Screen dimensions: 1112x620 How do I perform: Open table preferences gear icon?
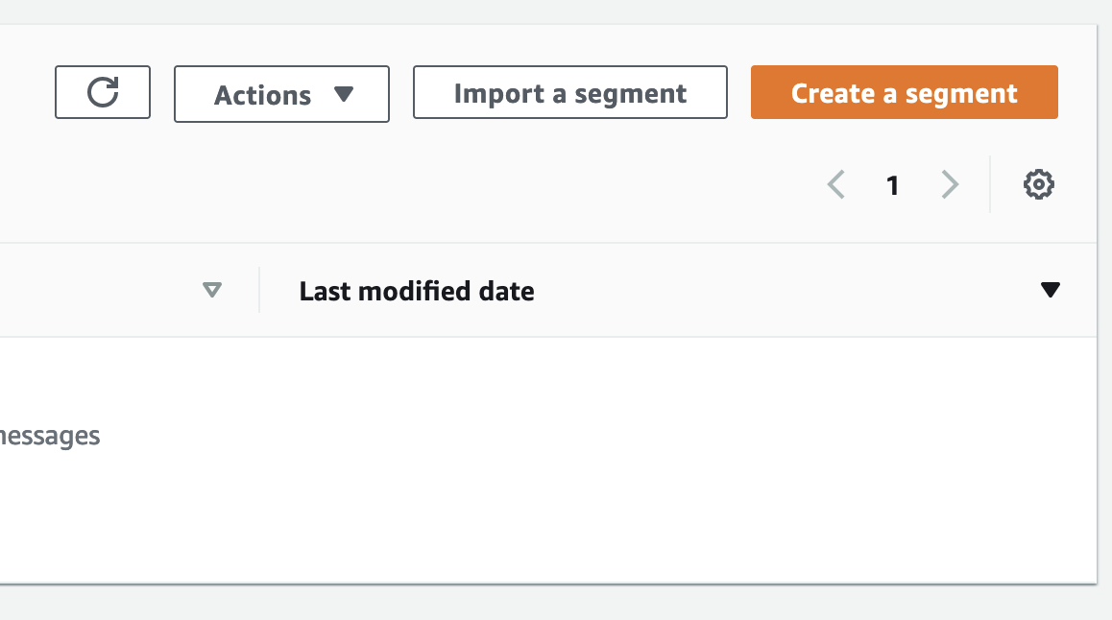(x=1038, y=184)
